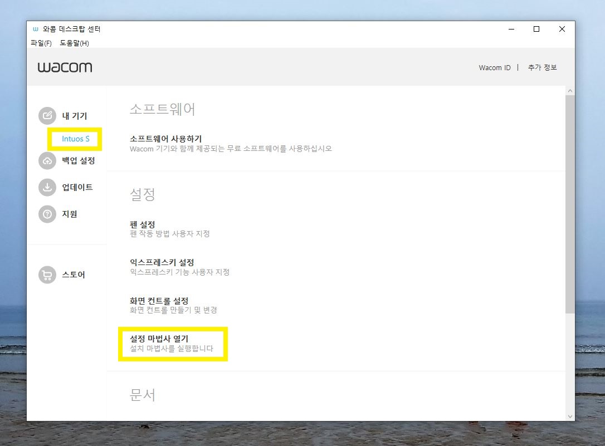Close the 와콤 데스크탑 센터 window
Screen dimensions: 605x446
(562, 30)
